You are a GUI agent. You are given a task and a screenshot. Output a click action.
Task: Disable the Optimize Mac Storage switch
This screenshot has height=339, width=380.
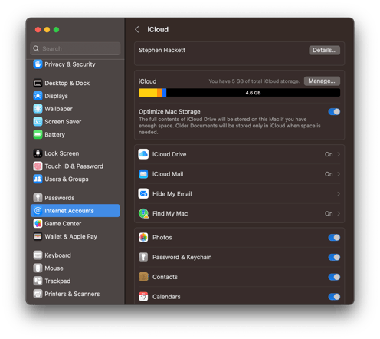pos(334,112)
